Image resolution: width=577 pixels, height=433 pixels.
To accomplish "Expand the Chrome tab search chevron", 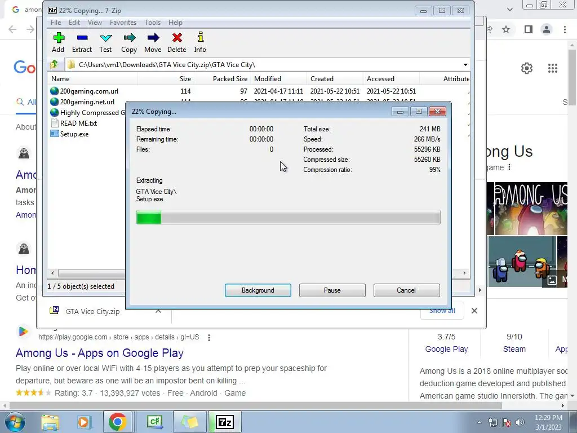I will coord(509,10).
